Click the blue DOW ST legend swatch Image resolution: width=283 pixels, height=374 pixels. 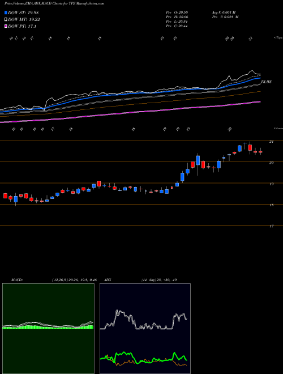coord(6,12)
